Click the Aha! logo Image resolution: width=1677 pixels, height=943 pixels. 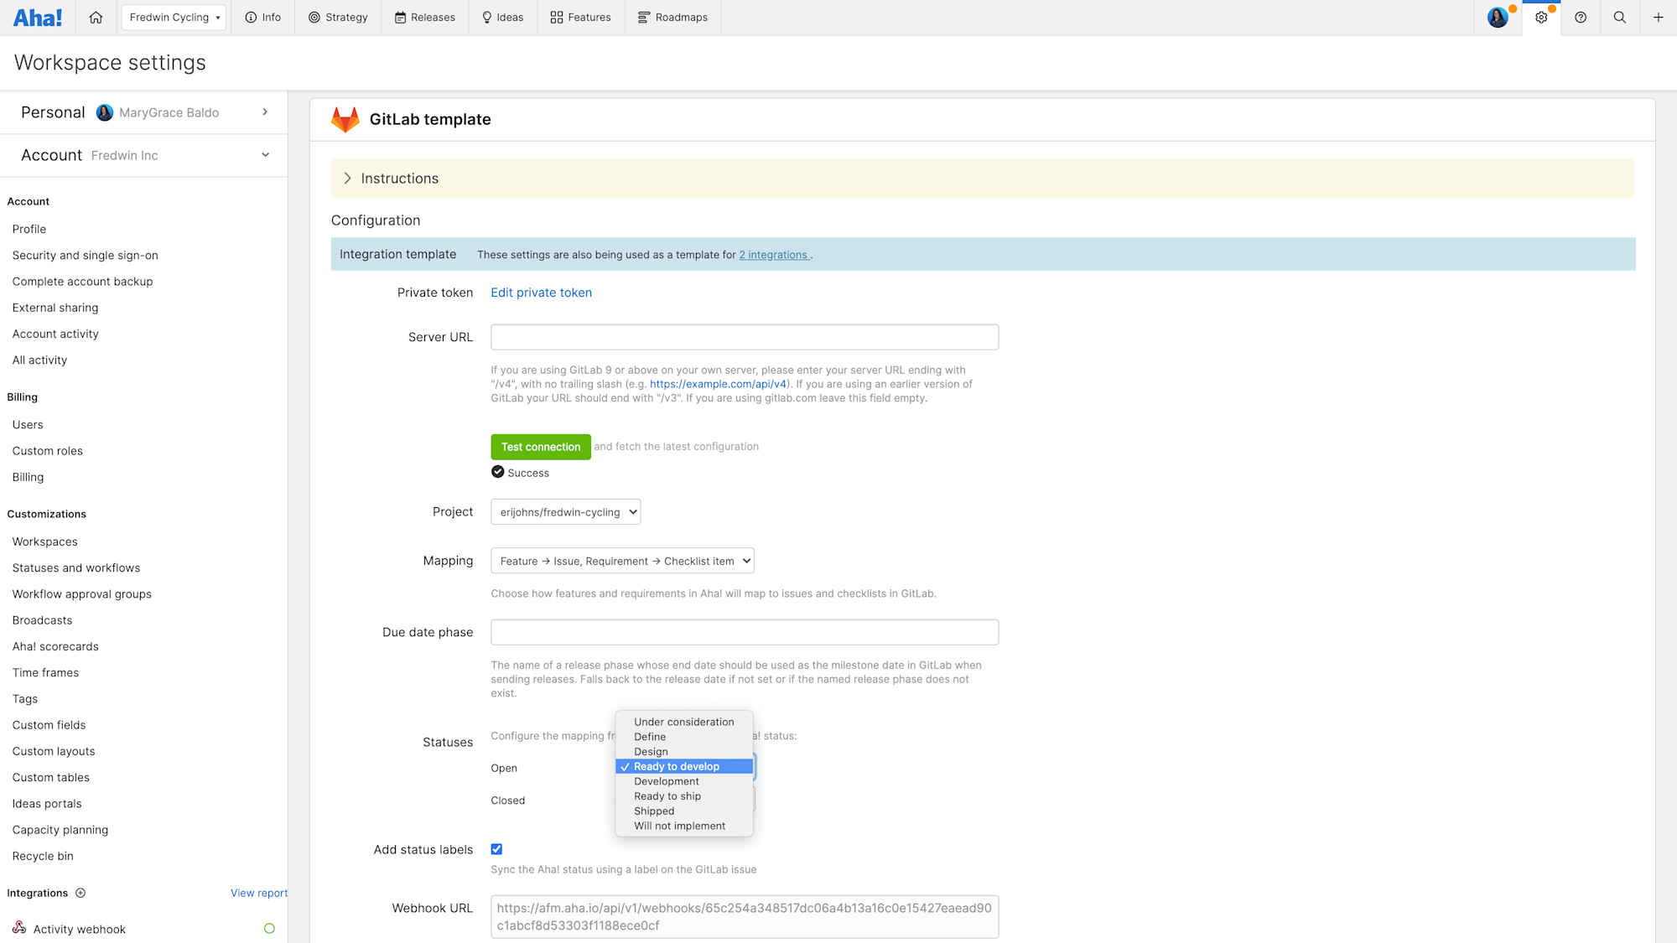pyautogui.click(x=38, y=17)
